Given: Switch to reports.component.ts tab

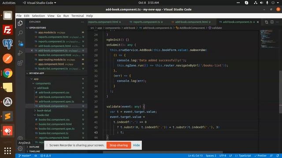Looking at the screenshot, I should pyautogui.click(x=146, y=22).
